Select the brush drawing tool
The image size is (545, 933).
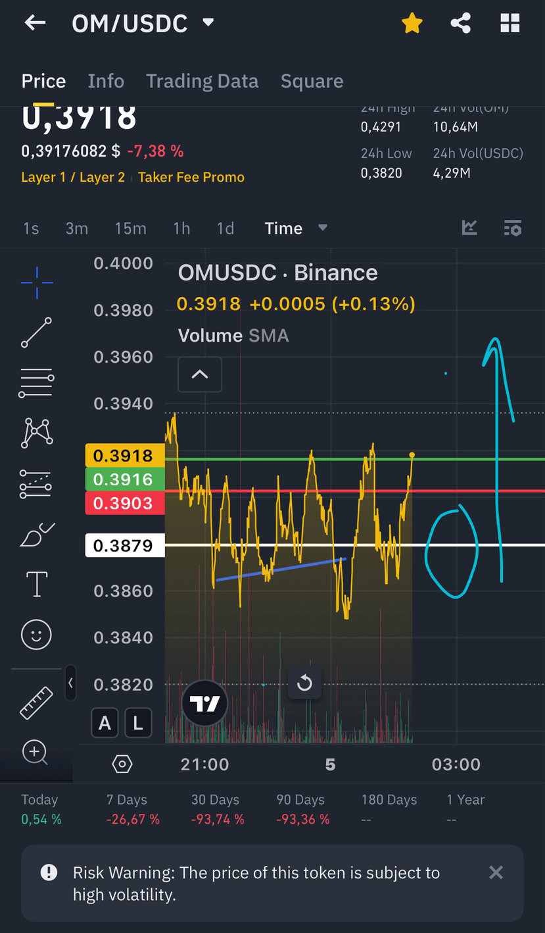[x=36, y=535]
